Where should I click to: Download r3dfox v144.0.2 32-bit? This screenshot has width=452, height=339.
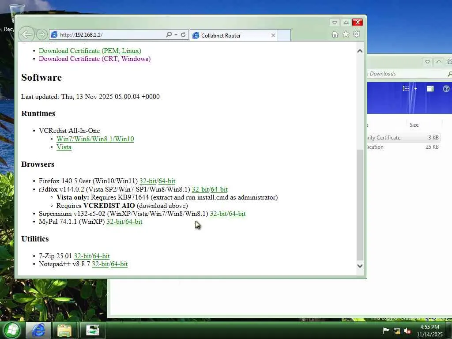(x=200, y=189)
